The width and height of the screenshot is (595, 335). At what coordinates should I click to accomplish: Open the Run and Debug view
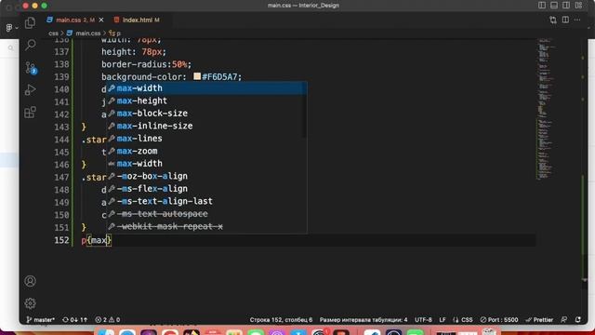pos(30,90)
